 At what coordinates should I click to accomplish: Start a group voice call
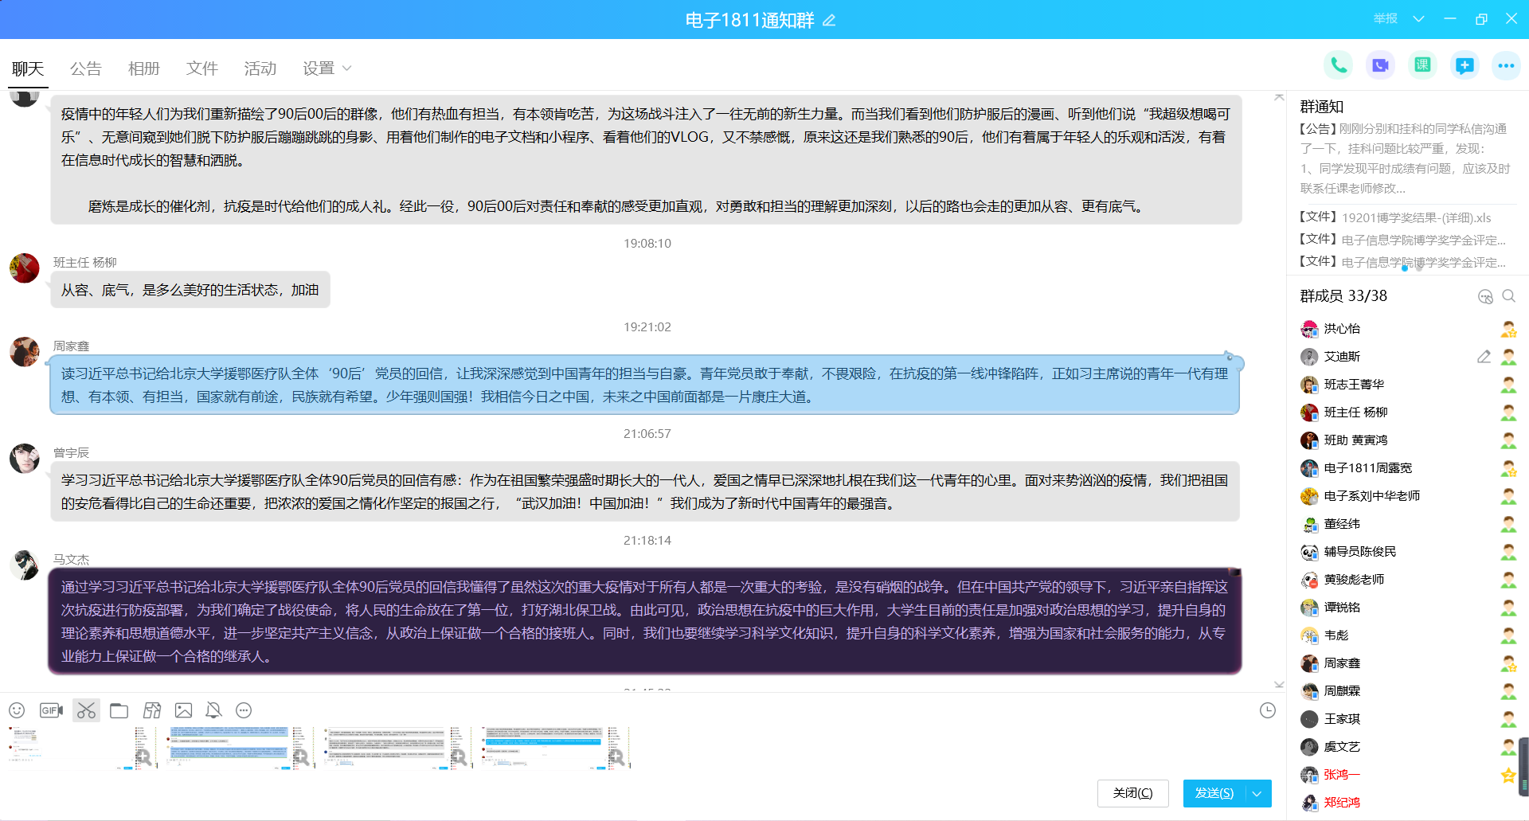1339,65
